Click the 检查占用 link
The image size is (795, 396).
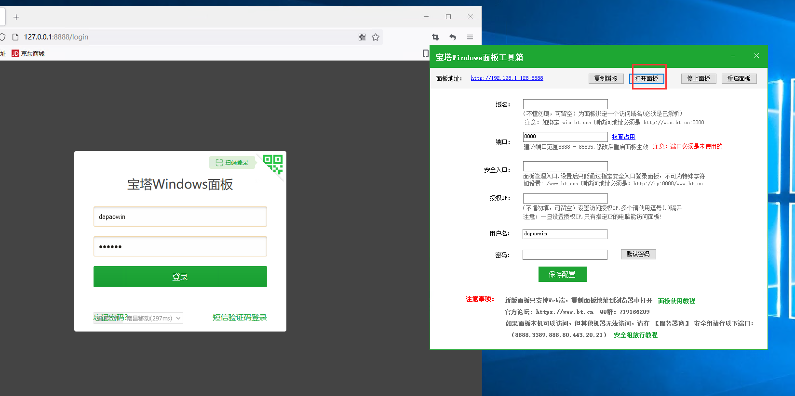[x=623, y=137]
